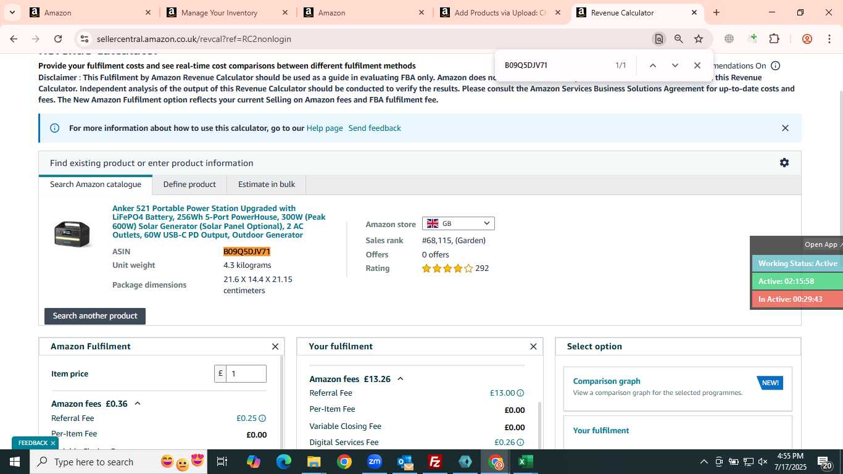Click the Digital Services Fee info icon
The image size is (843, 474).
click(520, 443)
